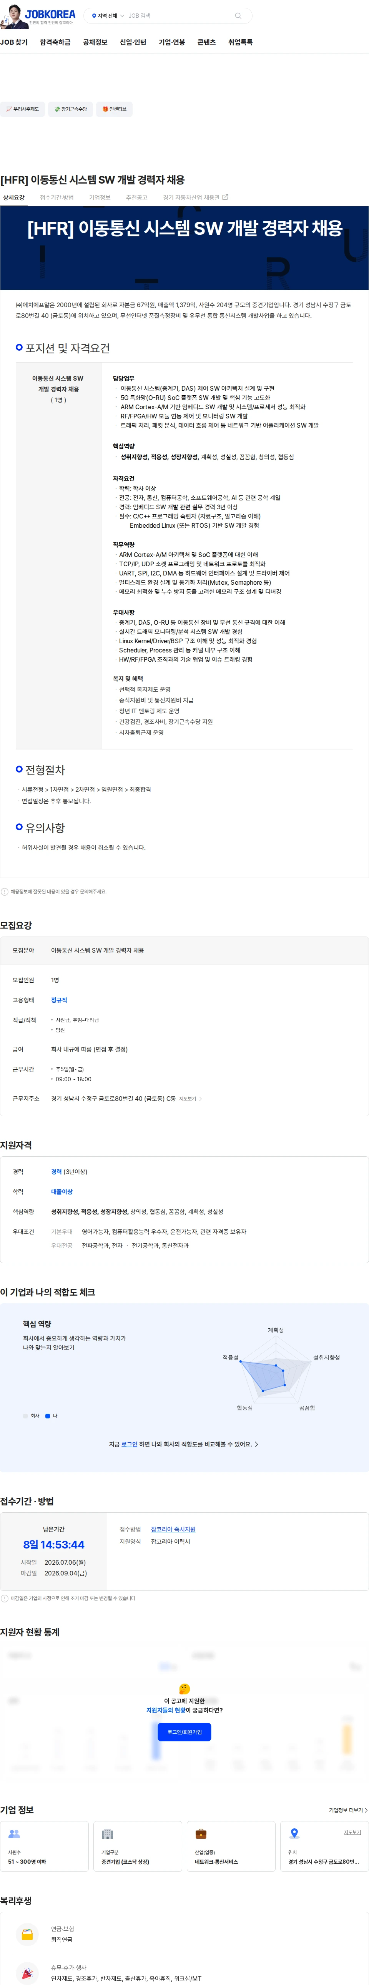This screenshot has height=1985, width=369.
Task: Click the 사원수 people icon
Action: pyautogui.click(x=14, y=1834)
